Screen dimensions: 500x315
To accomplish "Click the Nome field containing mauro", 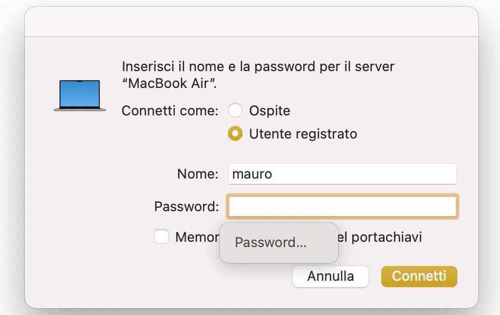I will pyautogui.click(x=342, y=174).
